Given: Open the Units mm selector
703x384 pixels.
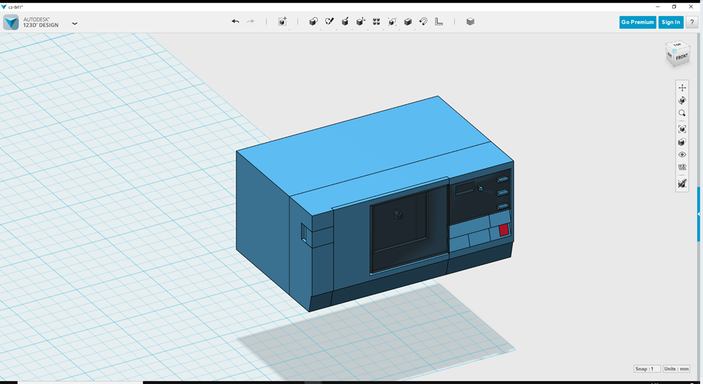Looking at the screenshot, I should (676, 369).
